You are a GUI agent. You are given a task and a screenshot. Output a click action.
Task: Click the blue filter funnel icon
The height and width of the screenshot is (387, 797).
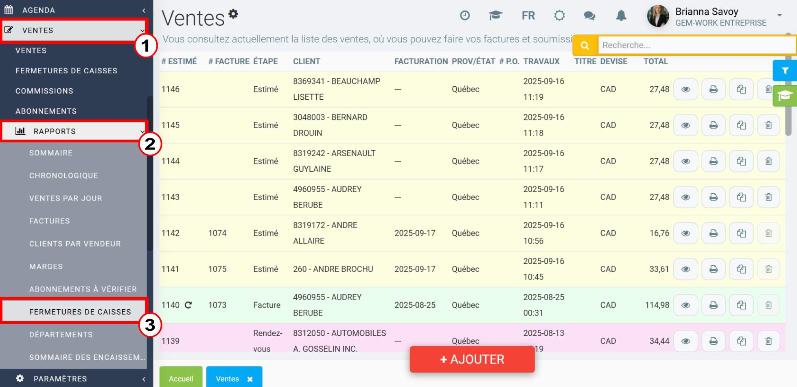coord(785,71)
